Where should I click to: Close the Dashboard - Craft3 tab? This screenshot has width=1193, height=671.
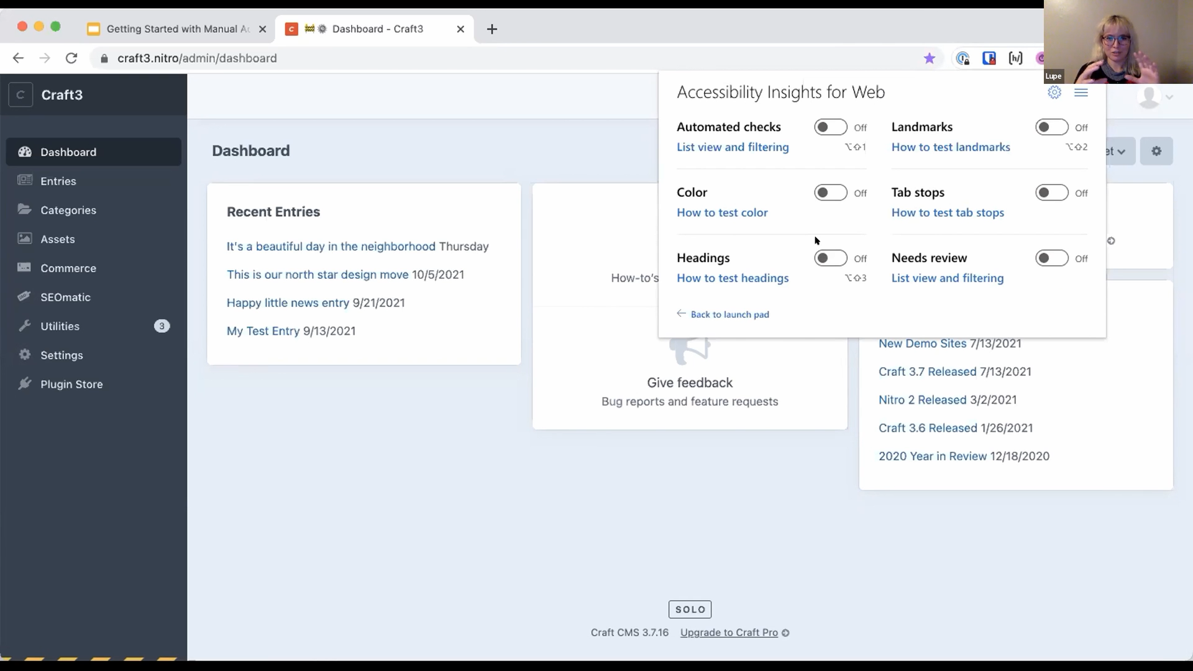tap(460, 29)
